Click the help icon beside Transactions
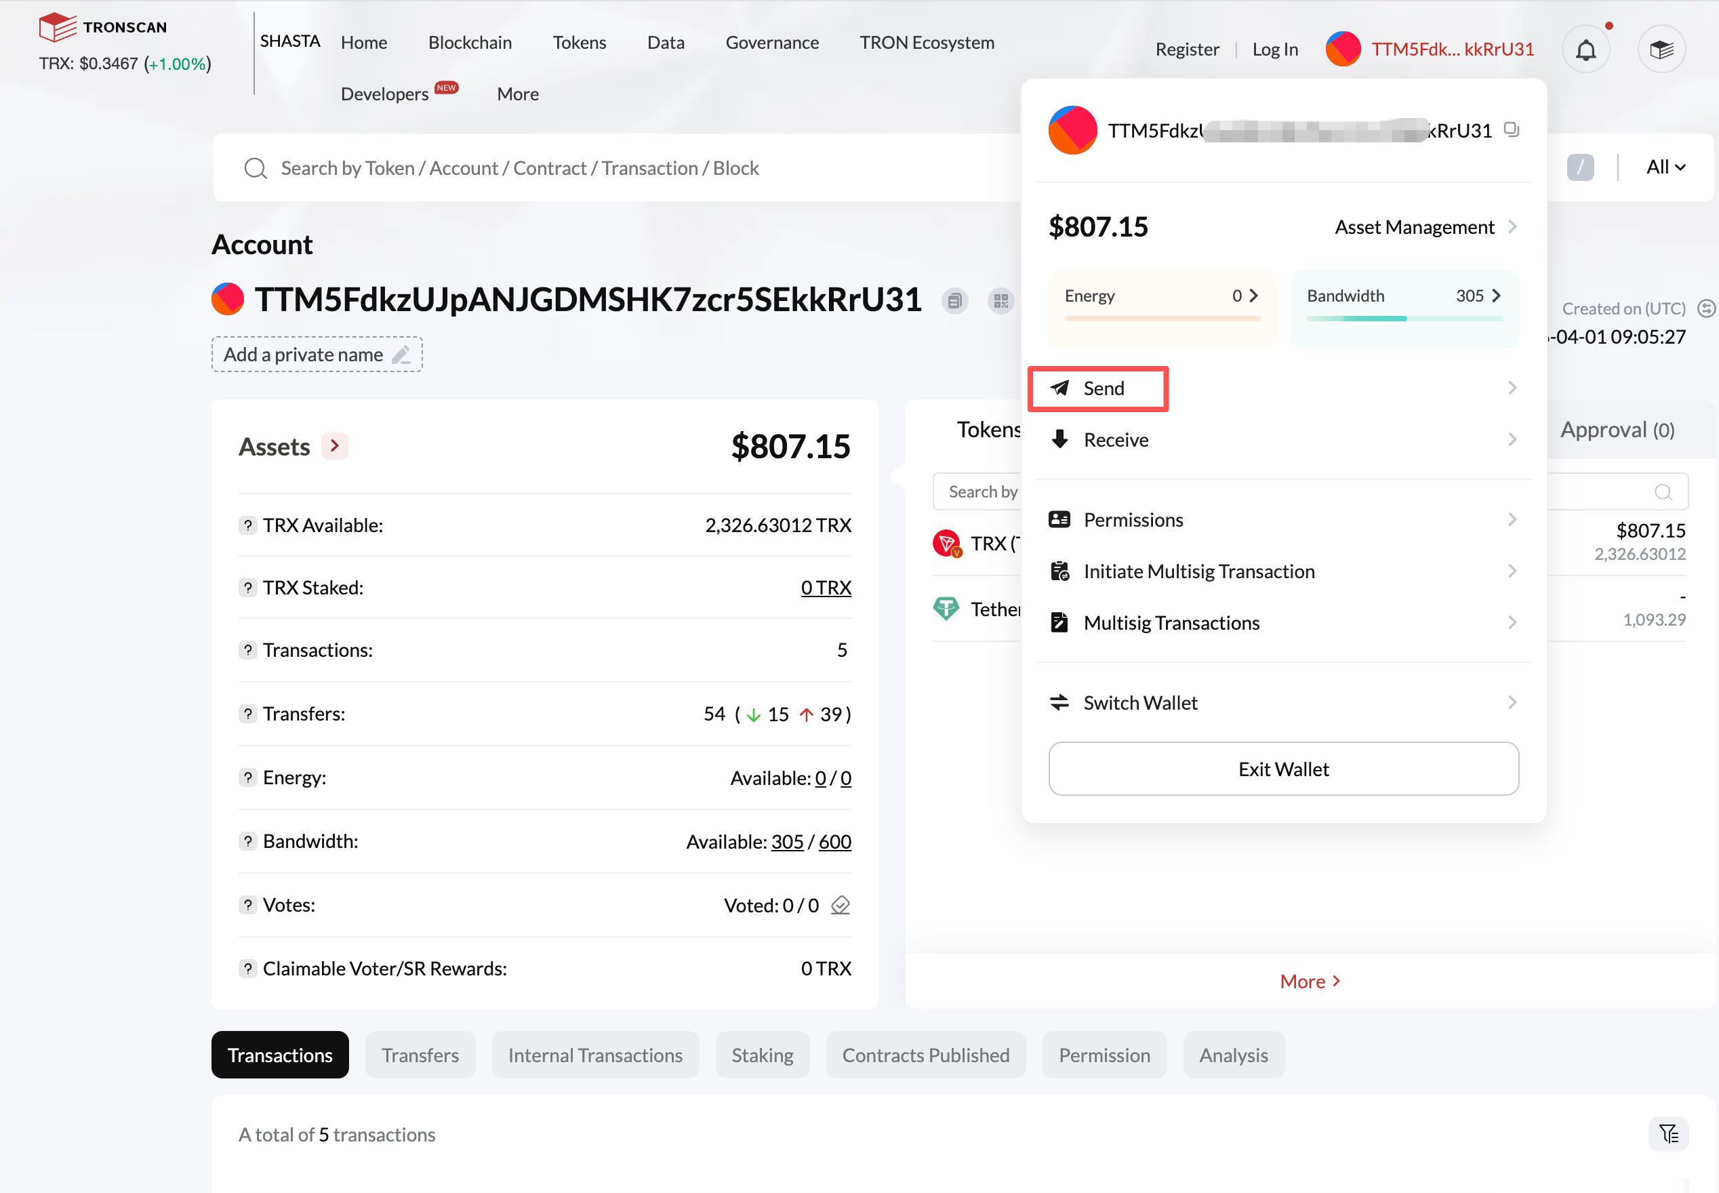The width and height of the screenshot is (1719, 1193). (248, 650)
